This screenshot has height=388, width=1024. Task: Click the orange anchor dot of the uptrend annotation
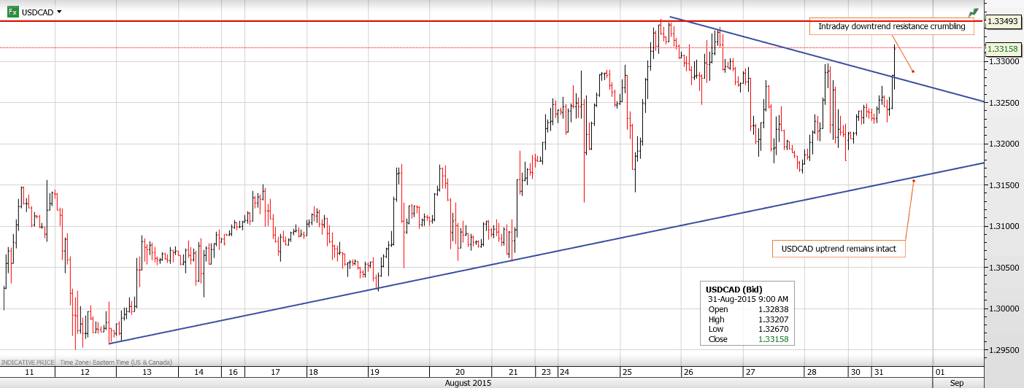pos(914,180)
